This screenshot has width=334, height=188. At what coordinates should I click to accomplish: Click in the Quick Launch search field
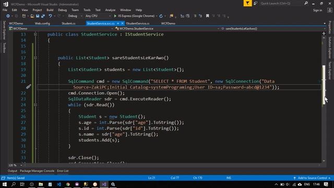[281, 3]
